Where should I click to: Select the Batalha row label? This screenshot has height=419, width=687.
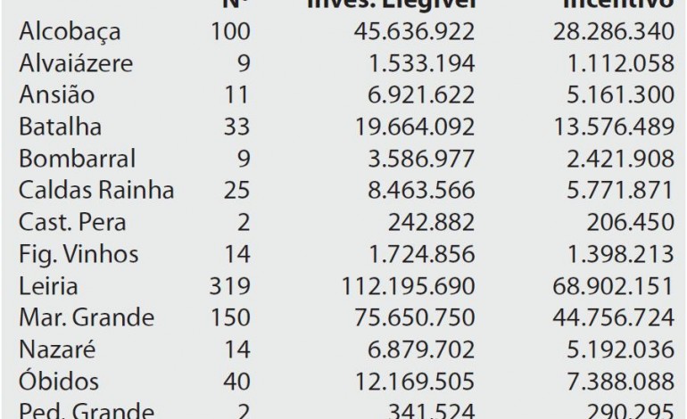(x=60, y=127)
